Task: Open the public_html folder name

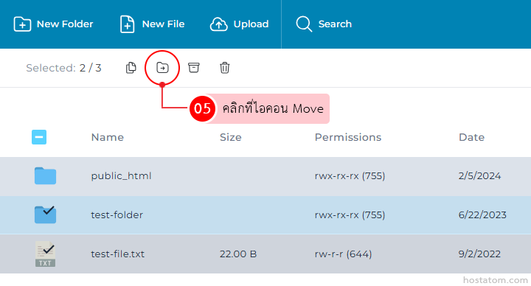Action: click(121, 176)
